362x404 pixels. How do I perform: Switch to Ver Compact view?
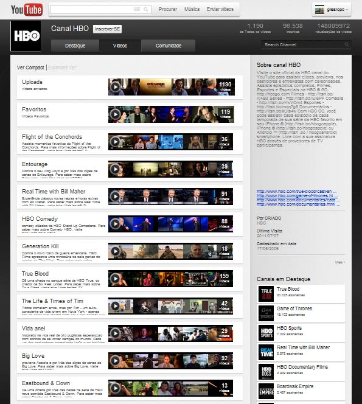30,68
